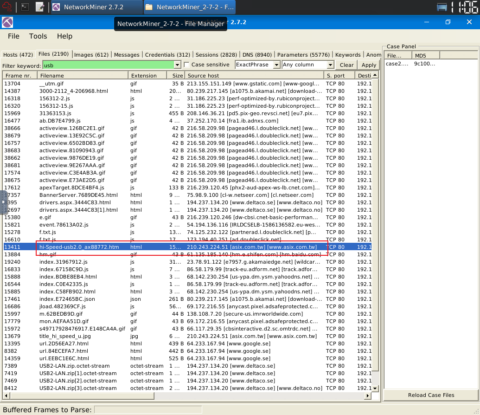Viewport: 480px width, 415px height.
Task: Select the 3000-2112_4-206968.html file row
Action: (x=187, y=91)
